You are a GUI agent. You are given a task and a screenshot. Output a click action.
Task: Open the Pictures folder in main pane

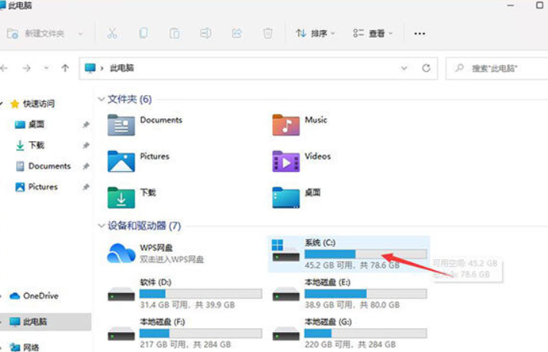pyautogui.click(x=121, y=161)
